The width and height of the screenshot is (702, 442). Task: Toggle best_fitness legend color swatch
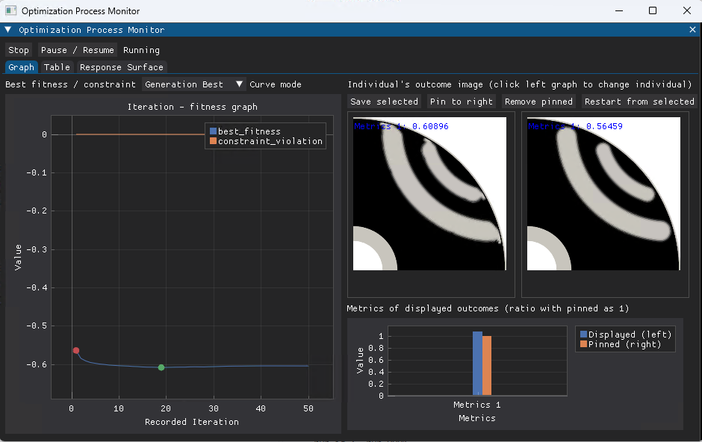pyautogui.click(x=213, y=131)
